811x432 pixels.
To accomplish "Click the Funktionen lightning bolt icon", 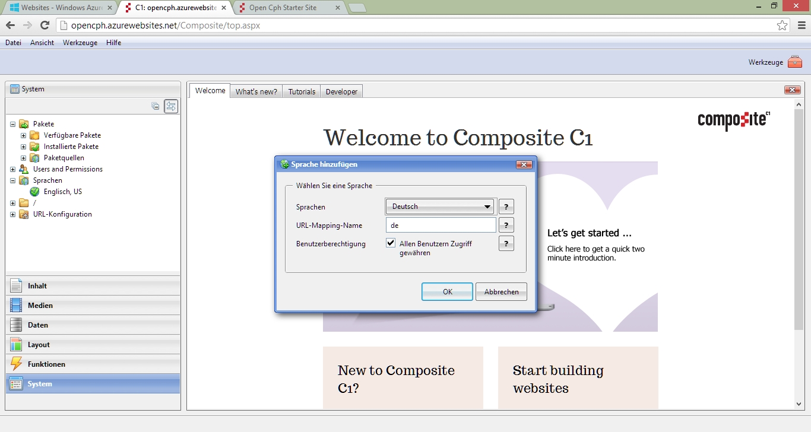I will [x=17, y=364].
